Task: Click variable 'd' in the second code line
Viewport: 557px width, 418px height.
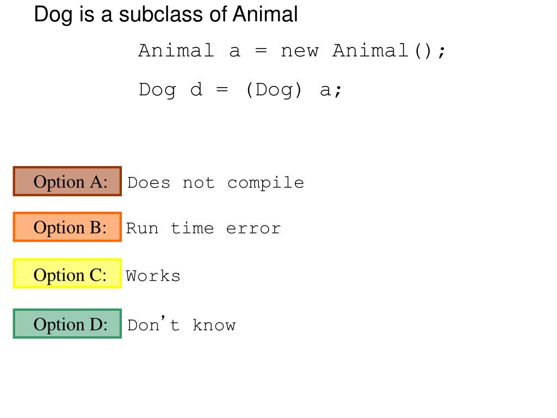Action: pos(196,89)
